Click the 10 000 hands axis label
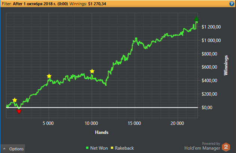236x153 pixels. (x=91, y=123)
